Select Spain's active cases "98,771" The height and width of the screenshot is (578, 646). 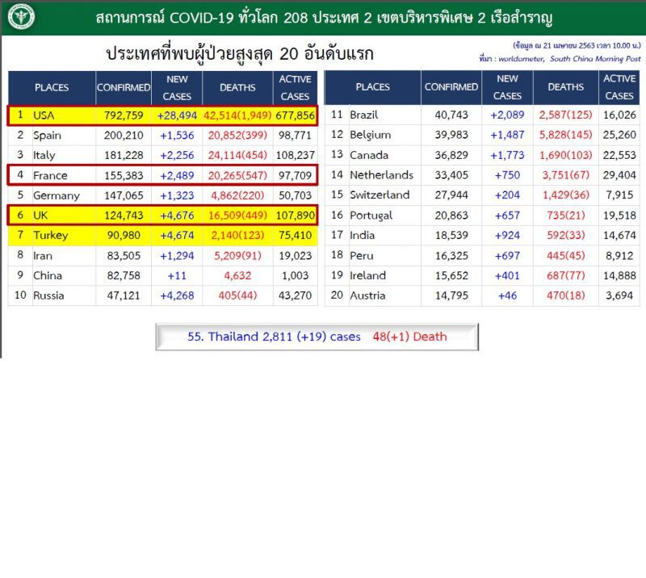tap(295, 135)
